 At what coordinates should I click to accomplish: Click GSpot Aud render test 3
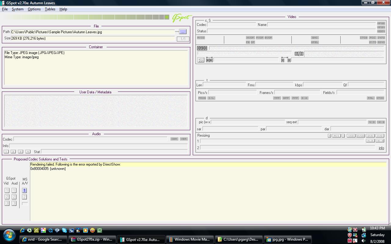click(14, 203)
